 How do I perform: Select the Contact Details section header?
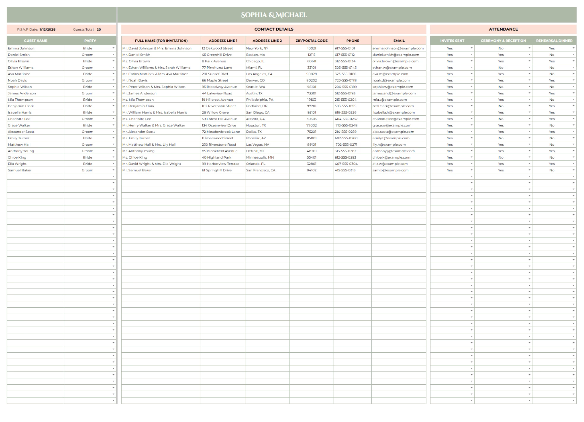point(274,29)
